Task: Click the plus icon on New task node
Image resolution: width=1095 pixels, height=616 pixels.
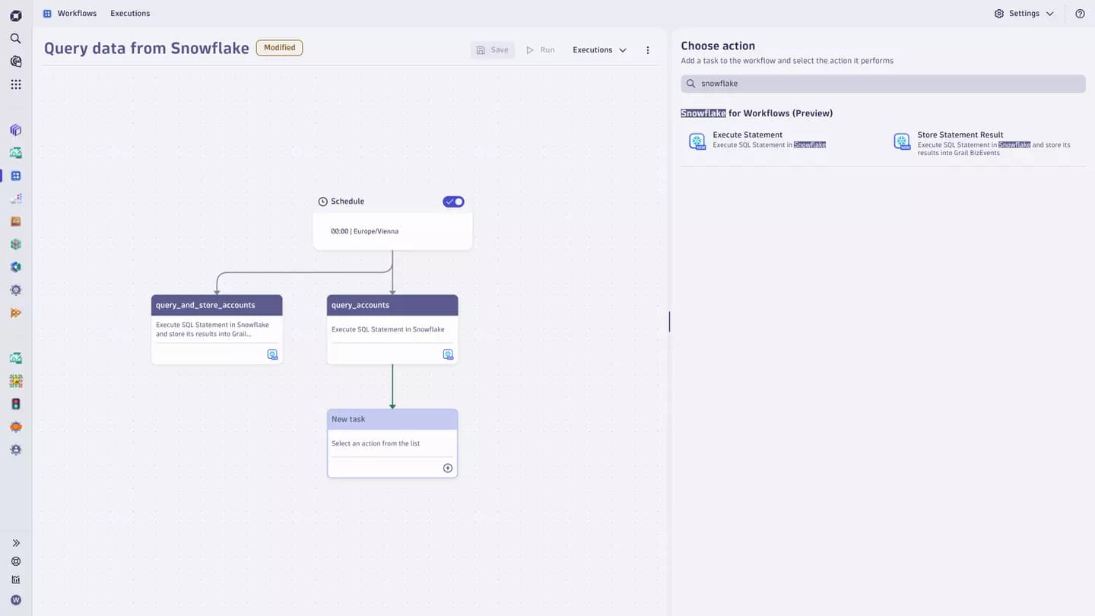Action: (447, 468)
